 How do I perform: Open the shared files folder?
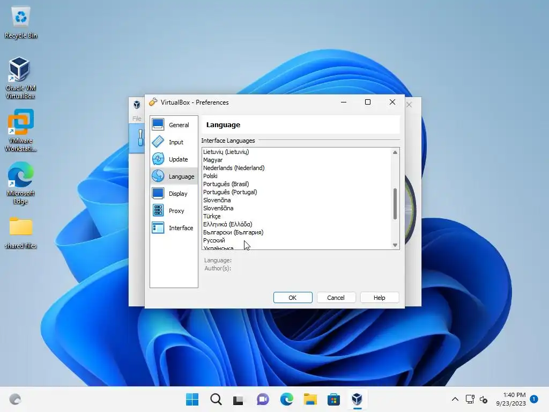[21, 233]
